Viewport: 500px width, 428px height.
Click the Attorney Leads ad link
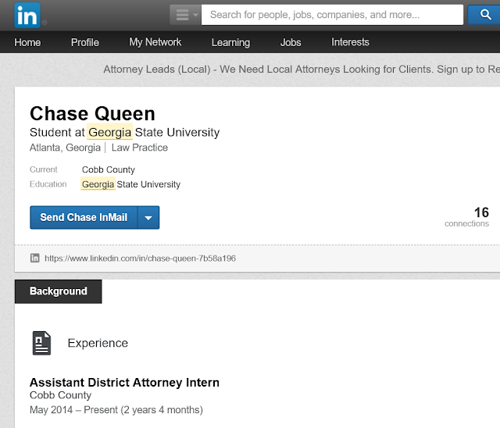[x=302, y=70]
